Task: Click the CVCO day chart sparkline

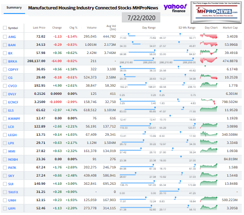Action: pyautogui.click(x=208, y=85)
